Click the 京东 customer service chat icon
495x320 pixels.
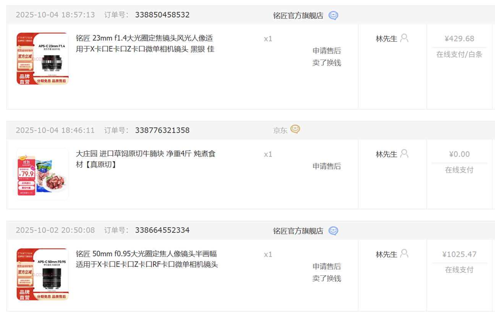[295, 129]
